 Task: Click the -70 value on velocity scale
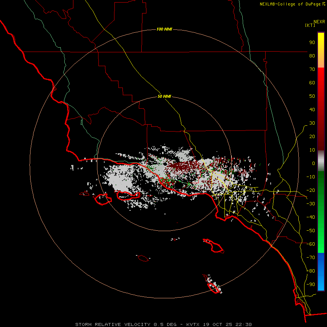pos(311,258)
